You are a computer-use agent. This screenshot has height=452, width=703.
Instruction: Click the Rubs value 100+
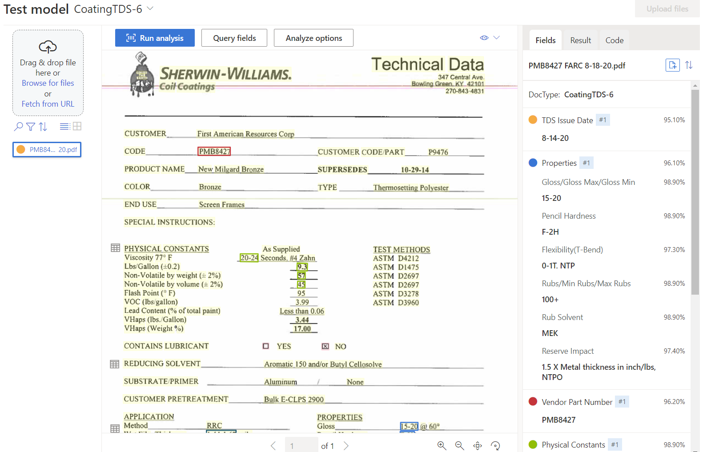550,300
